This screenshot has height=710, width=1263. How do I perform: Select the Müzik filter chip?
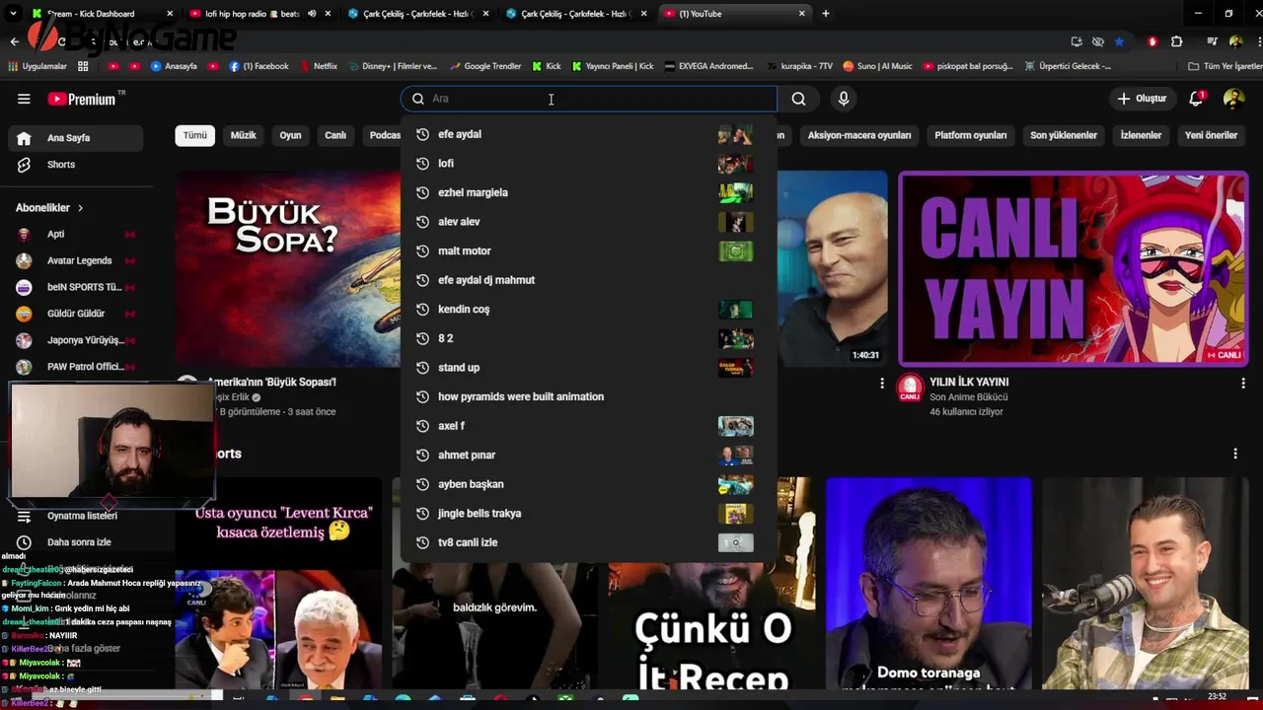[x=243, y=135]
